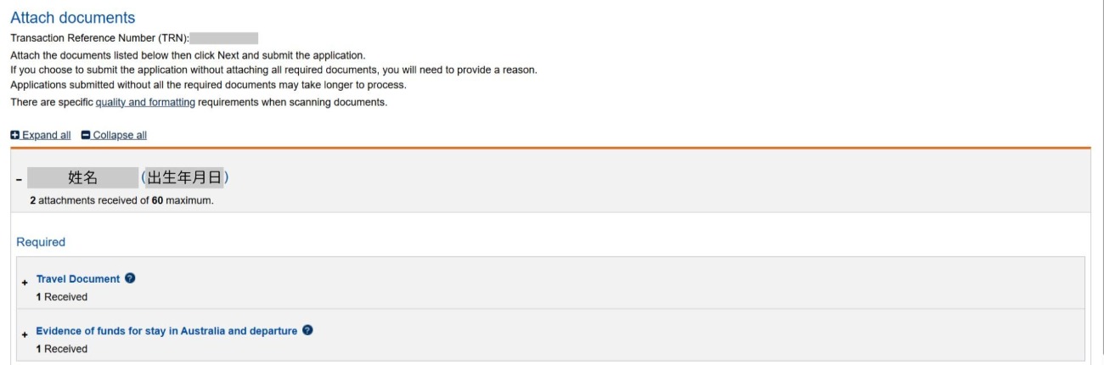Click "1 Received" under Travel Document
The height and width of the screenshot is (365, 1104).
[61, 297]
